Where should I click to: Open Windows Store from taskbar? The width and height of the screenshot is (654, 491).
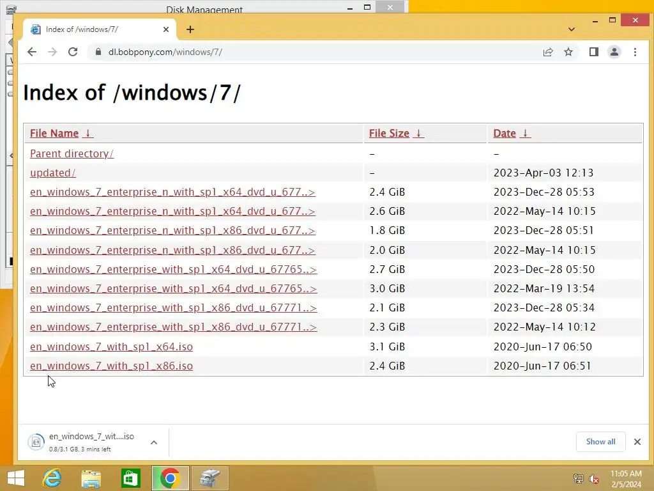pos(130,478)
